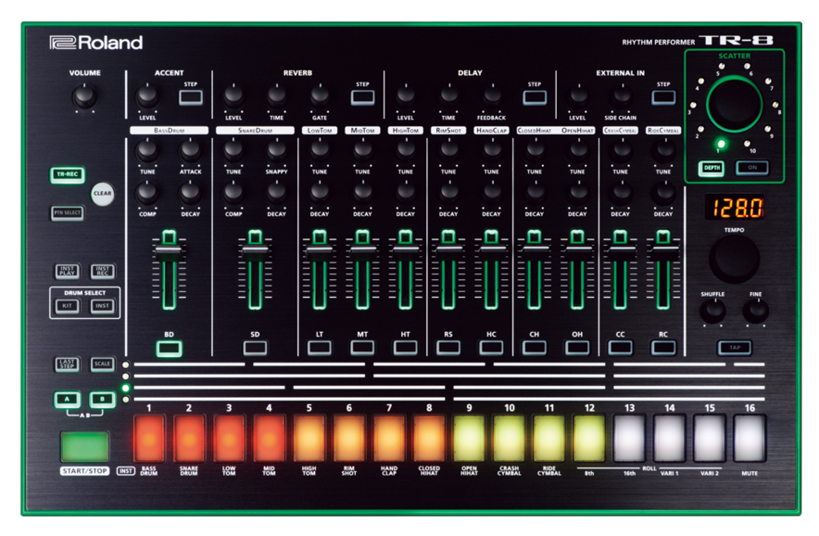
Task: Click the TEMPO knob
Action: (x=735, y=260)
